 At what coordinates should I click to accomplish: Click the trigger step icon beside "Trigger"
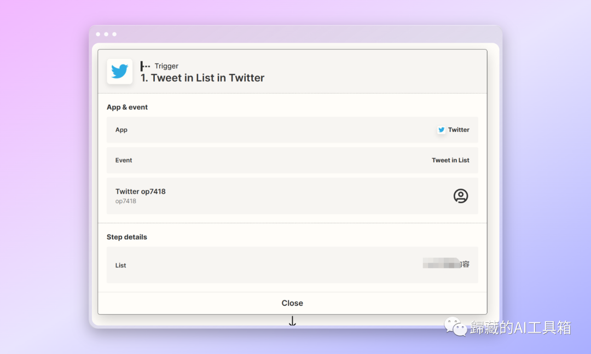tap(145, 66)
